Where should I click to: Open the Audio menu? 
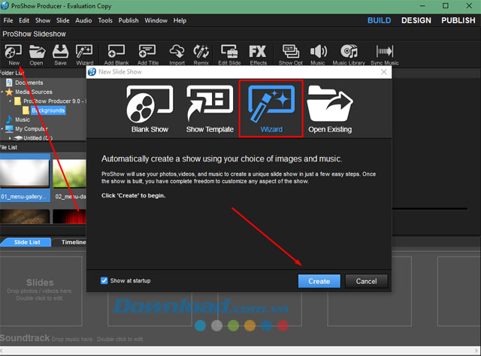coord(83,20)
